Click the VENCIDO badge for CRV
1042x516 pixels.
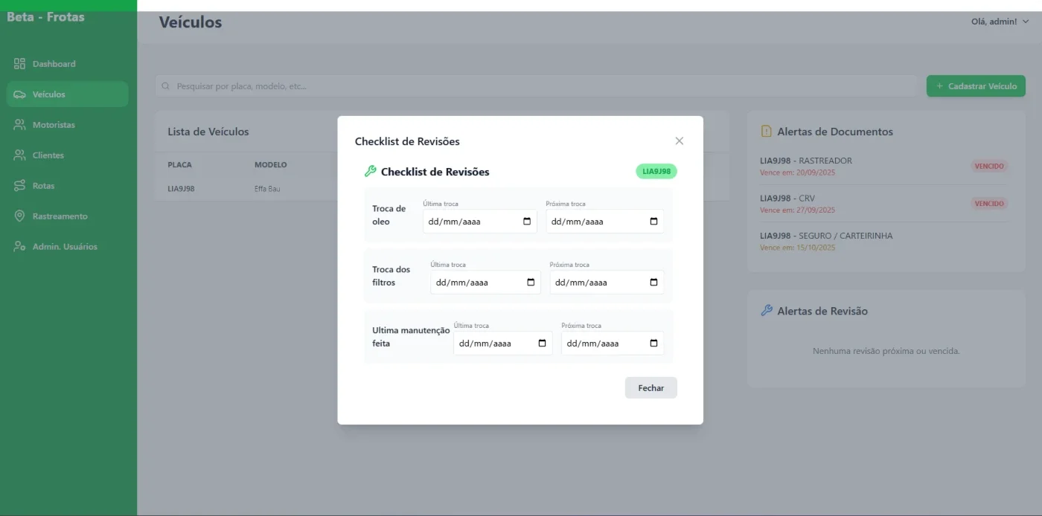[x=989, y=204]
